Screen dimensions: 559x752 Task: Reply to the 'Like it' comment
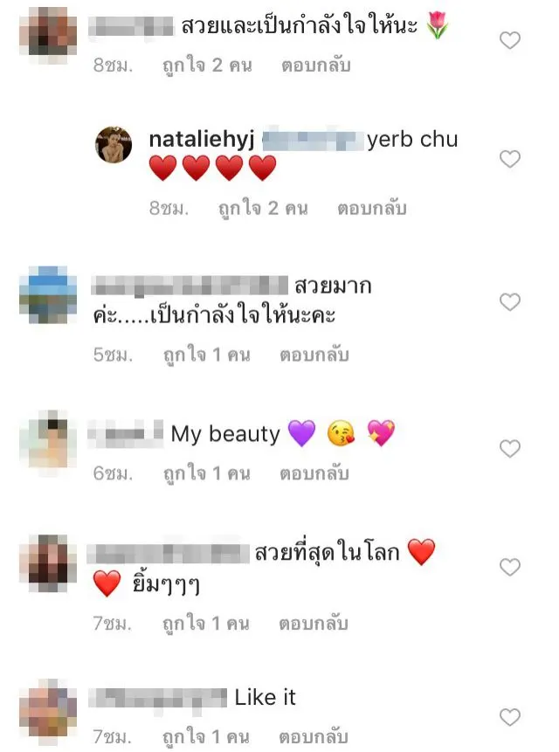pos(314,736)
